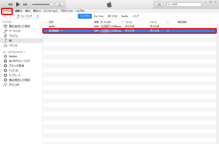Go forward with the right arrow button
Screen dimensions: 219x144
pyautogui.click(x=10, y=16)
